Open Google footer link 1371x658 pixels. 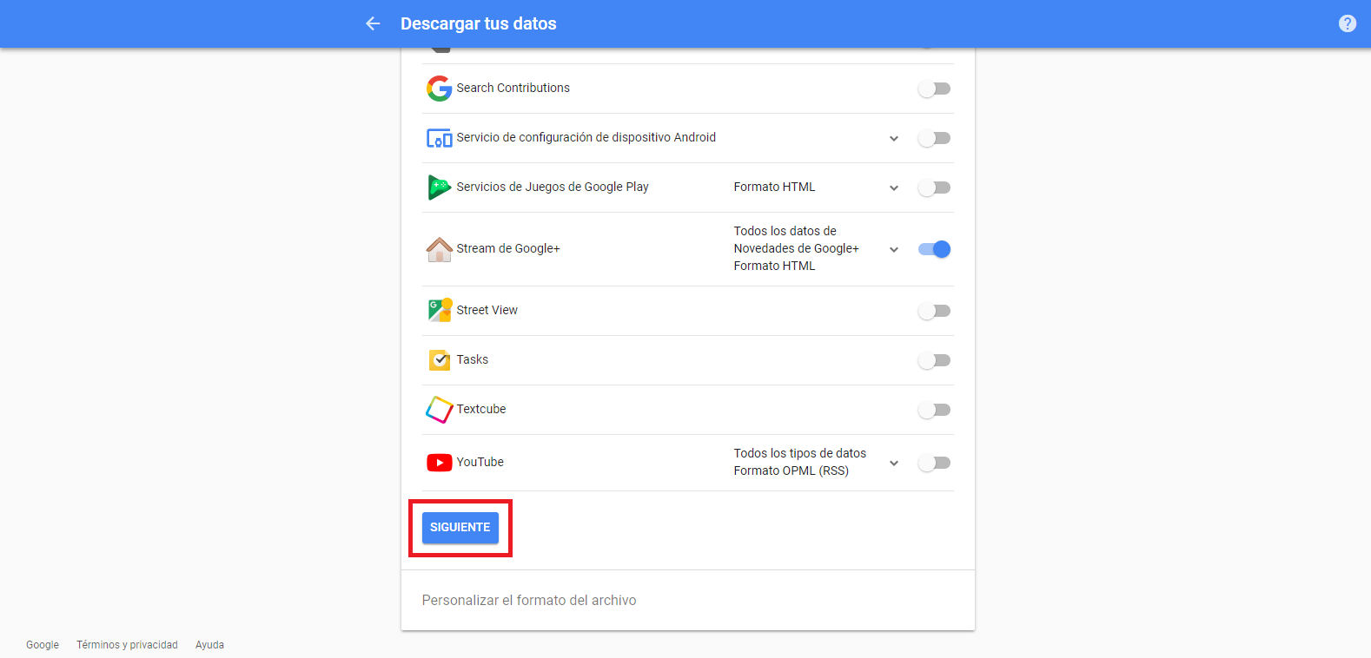(43, 645)
